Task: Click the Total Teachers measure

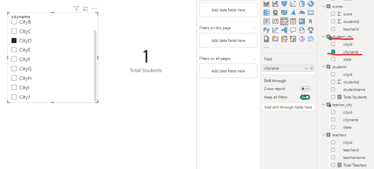Action: pyautogui.click(x=355, y=165)
